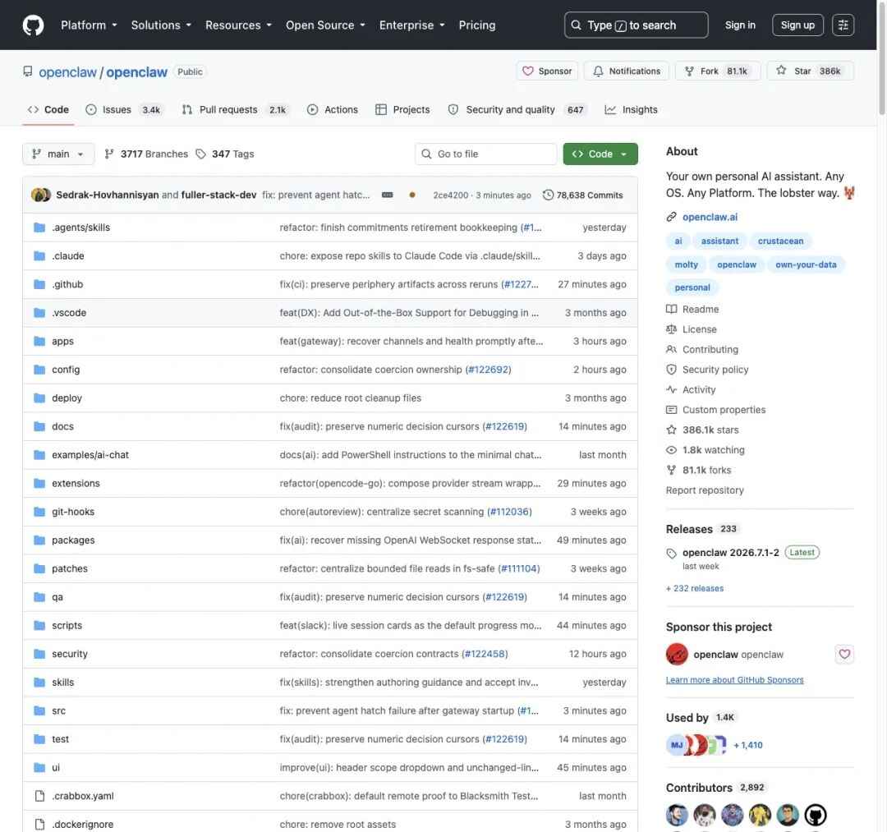
Task: Switch to the Code tab
Action: [48, 110]
